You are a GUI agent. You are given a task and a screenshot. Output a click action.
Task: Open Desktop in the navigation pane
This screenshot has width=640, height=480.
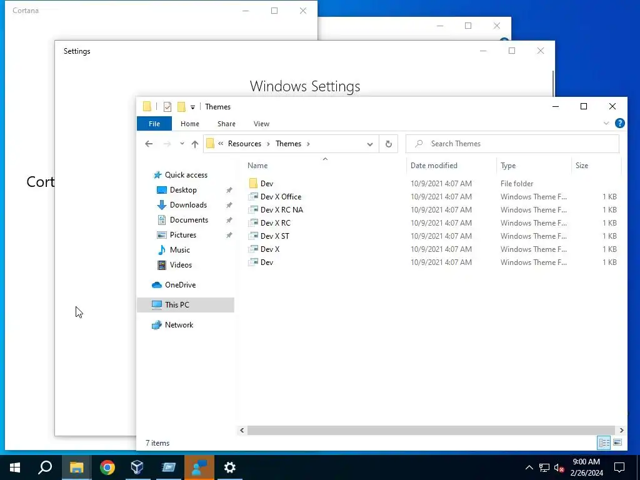pos(183,190)
